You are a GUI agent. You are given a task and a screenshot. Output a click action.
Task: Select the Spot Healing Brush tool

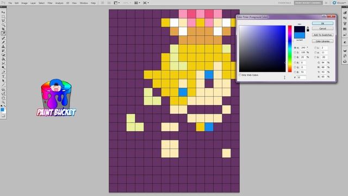click(x=3, y=38)
